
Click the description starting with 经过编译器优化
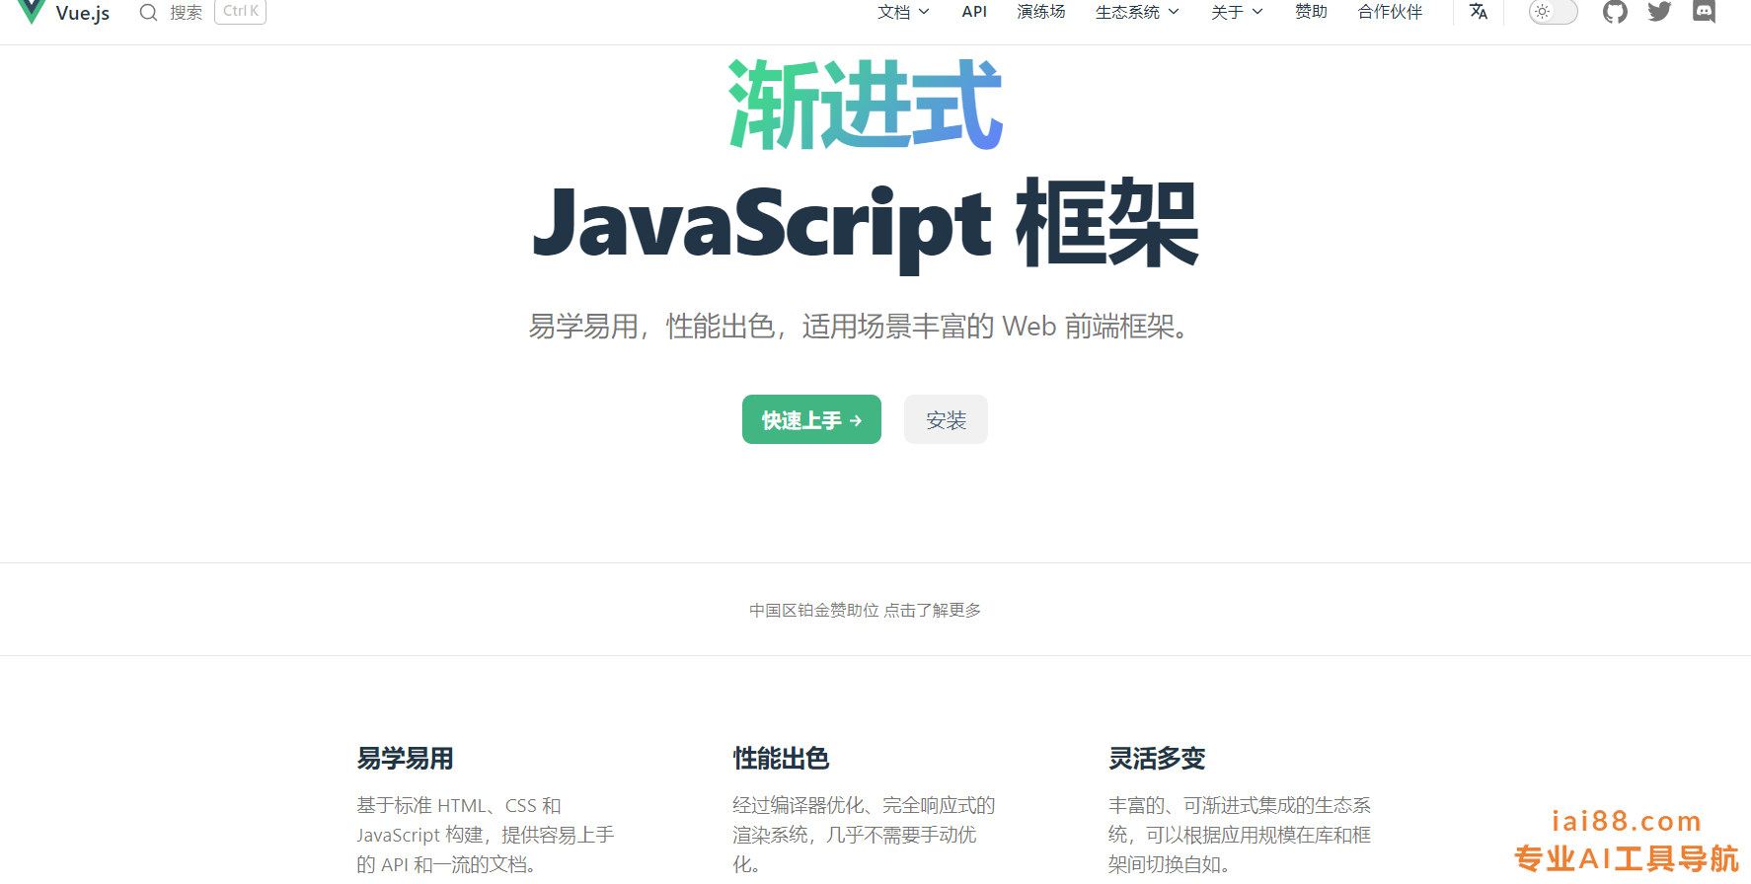click(864, 835)
